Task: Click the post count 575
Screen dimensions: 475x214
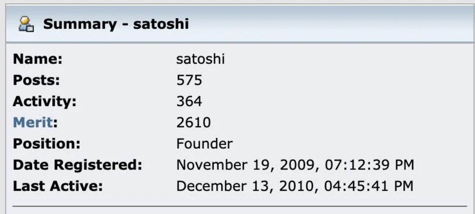Action: tap(189, 80)
